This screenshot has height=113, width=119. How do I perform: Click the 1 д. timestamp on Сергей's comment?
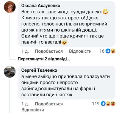click(25, 104)
